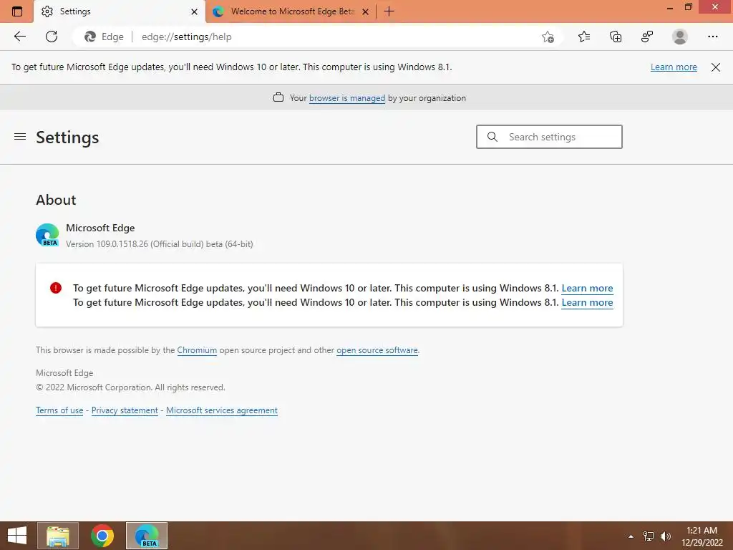This screenshot has width=733, height=550.
Task: Add this page to favorites star icon
Action: point(548,37)
